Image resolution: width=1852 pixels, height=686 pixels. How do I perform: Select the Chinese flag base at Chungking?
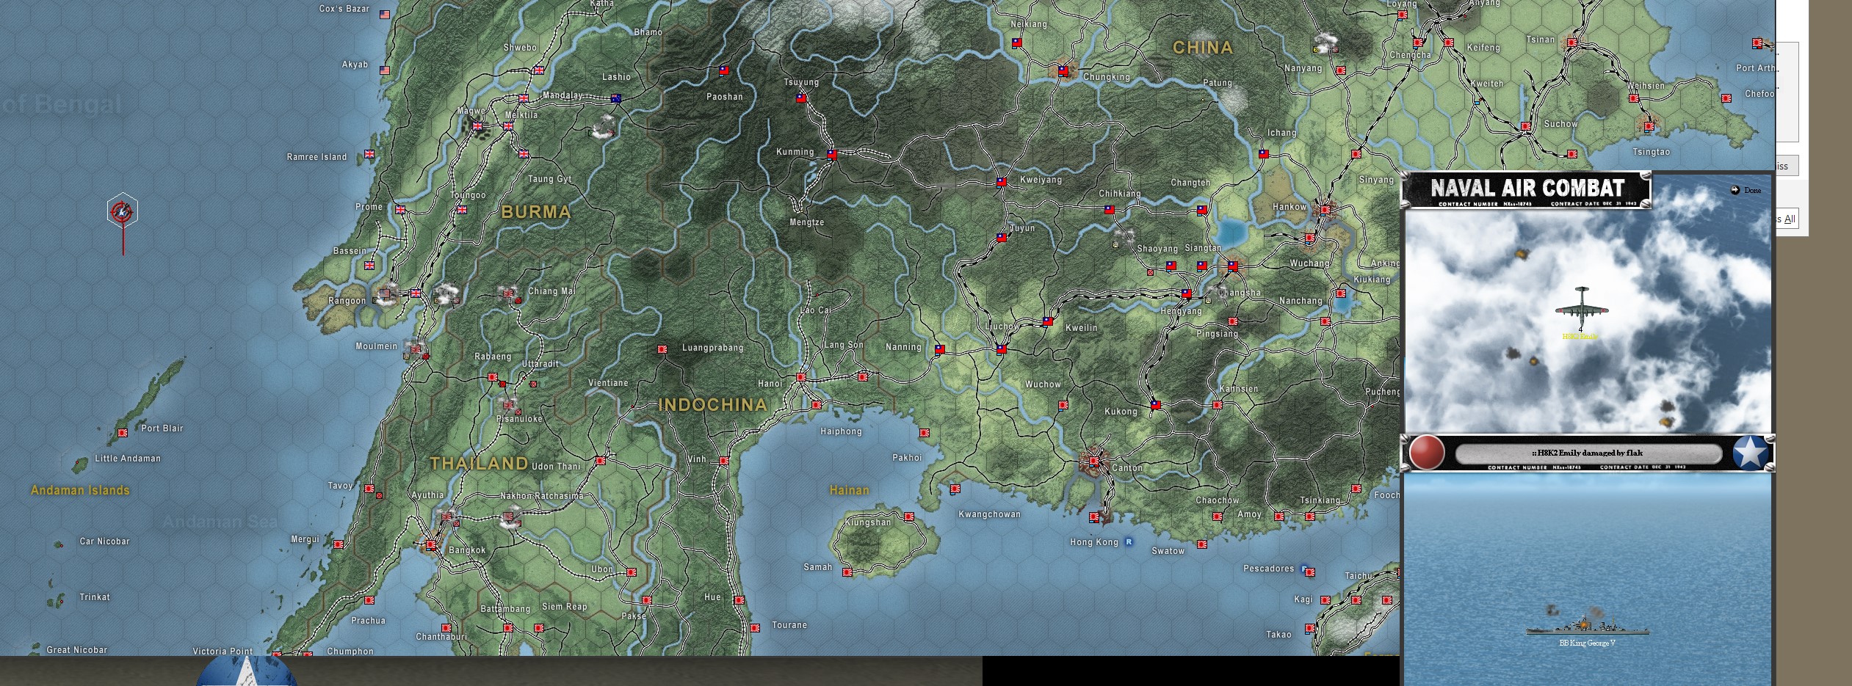1063,70
